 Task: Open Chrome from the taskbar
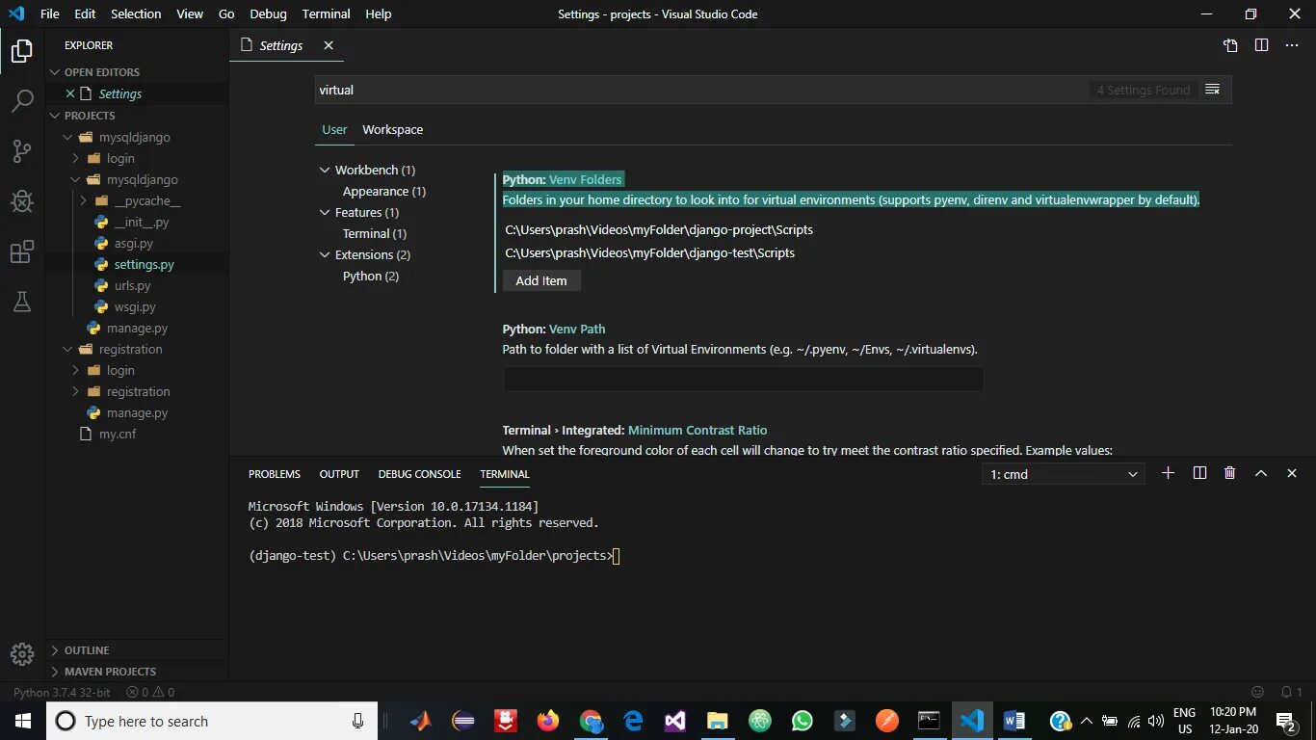click(591, 721)
